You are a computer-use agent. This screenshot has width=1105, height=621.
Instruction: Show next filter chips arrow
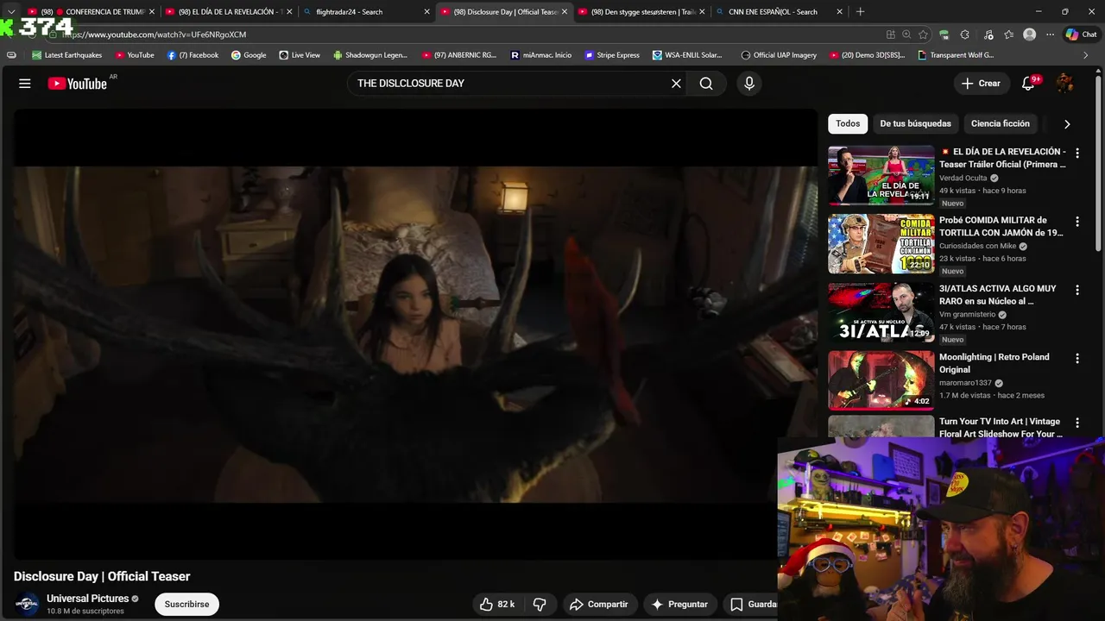point(1067,124)
